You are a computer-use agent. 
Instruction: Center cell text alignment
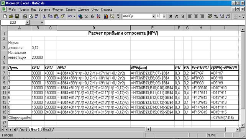(x=196, y=16)
